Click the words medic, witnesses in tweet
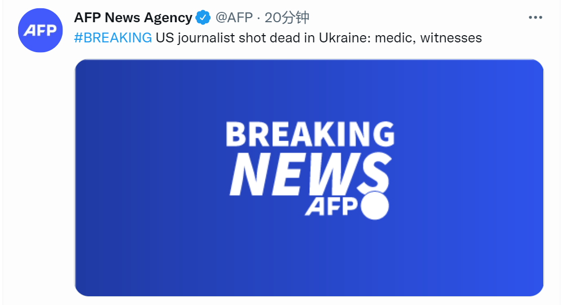 [428, 38]
